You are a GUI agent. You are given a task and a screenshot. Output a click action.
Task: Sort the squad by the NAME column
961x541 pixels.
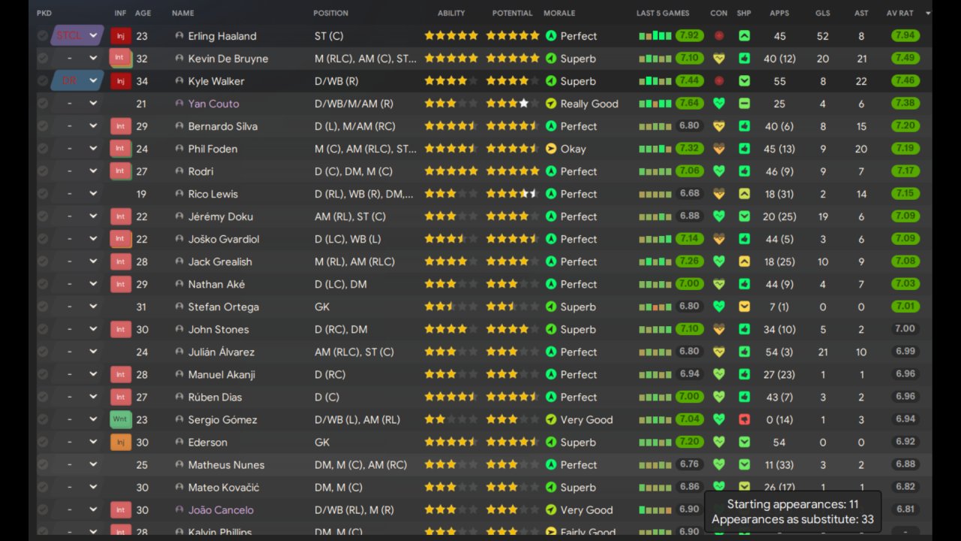coord(182,13)
